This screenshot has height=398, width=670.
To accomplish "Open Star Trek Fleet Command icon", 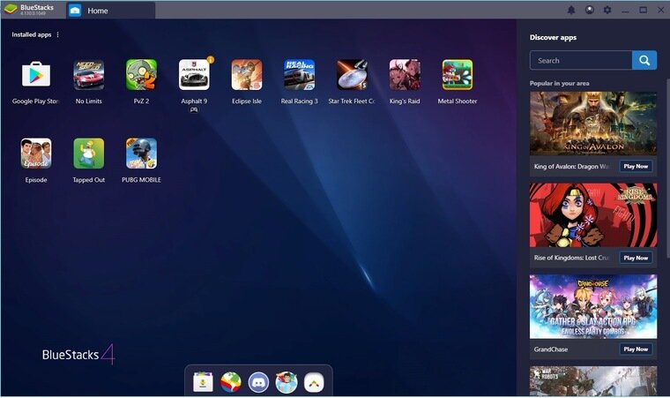I will coord(352,75).
